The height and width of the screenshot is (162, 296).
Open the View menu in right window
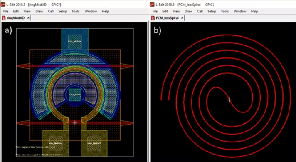coord(176,11)
